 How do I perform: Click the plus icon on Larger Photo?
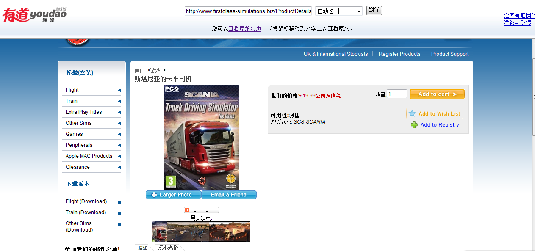coord(154,195)
